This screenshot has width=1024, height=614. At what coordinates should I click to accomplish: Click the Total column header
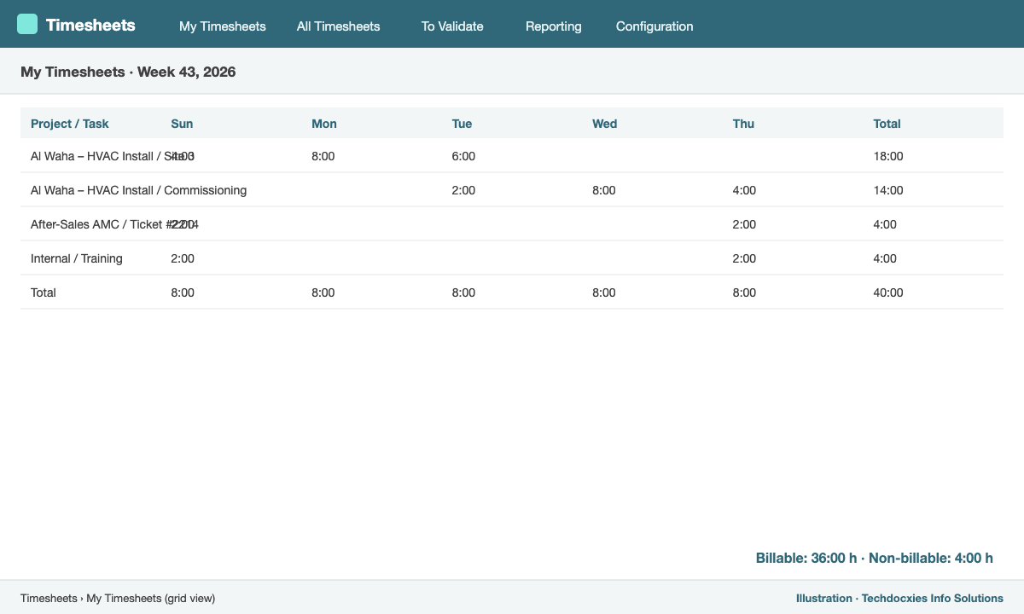coord(887,124)
